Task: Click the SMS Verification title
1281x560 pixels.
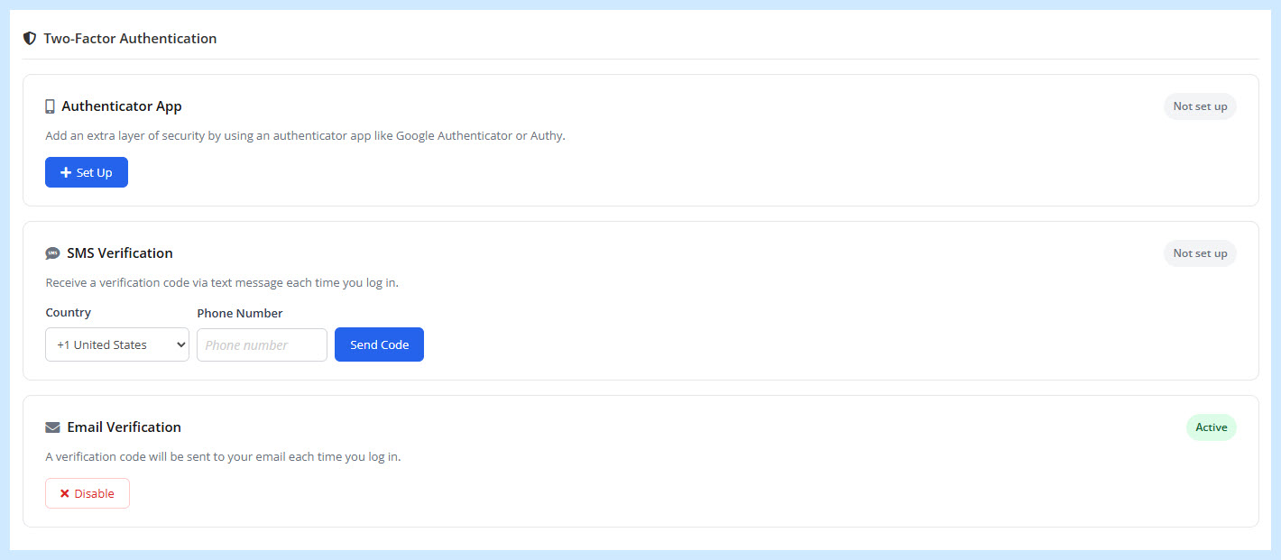Action: (x=120, y=253)
